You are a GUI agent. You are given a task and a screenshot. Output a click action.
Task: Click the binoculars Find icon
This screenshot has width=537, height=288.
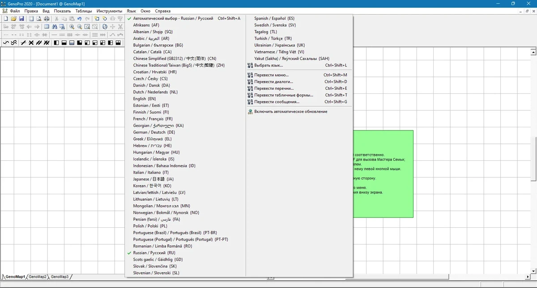click(55, 27)
